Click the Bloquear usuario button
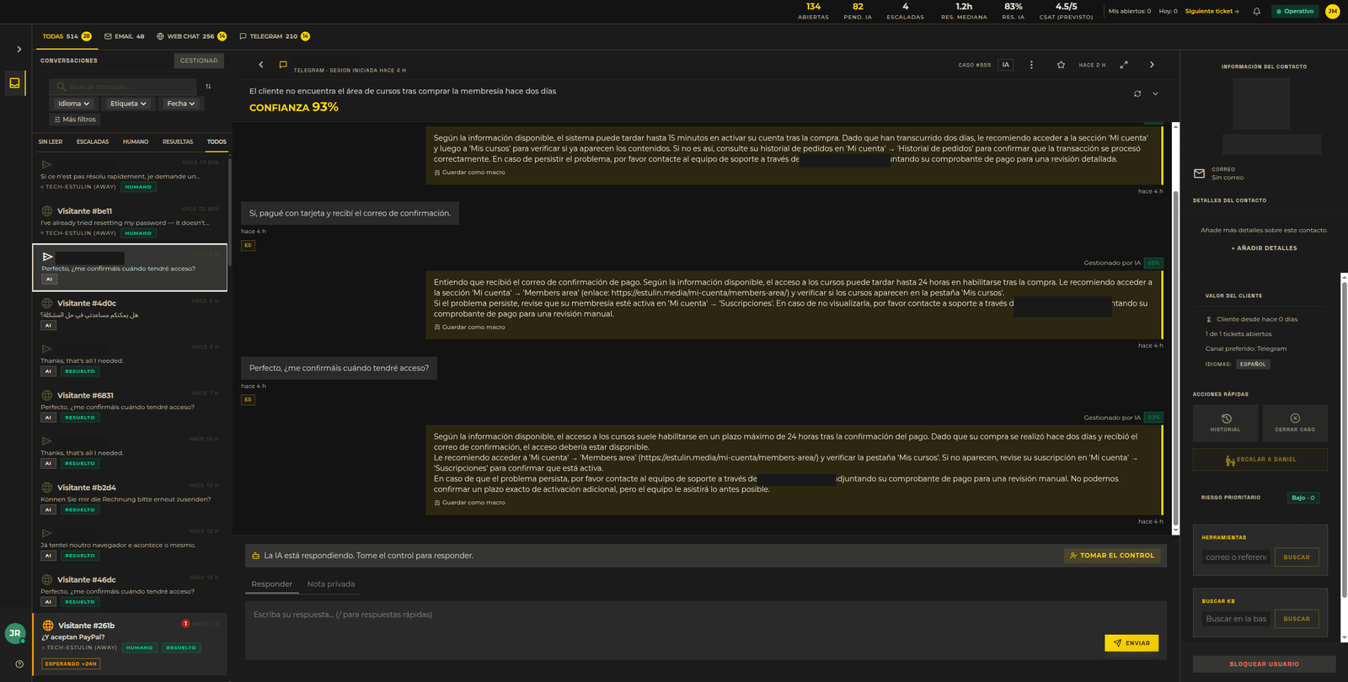This screenshot has height=682, width=1348. coord(1264,664)
